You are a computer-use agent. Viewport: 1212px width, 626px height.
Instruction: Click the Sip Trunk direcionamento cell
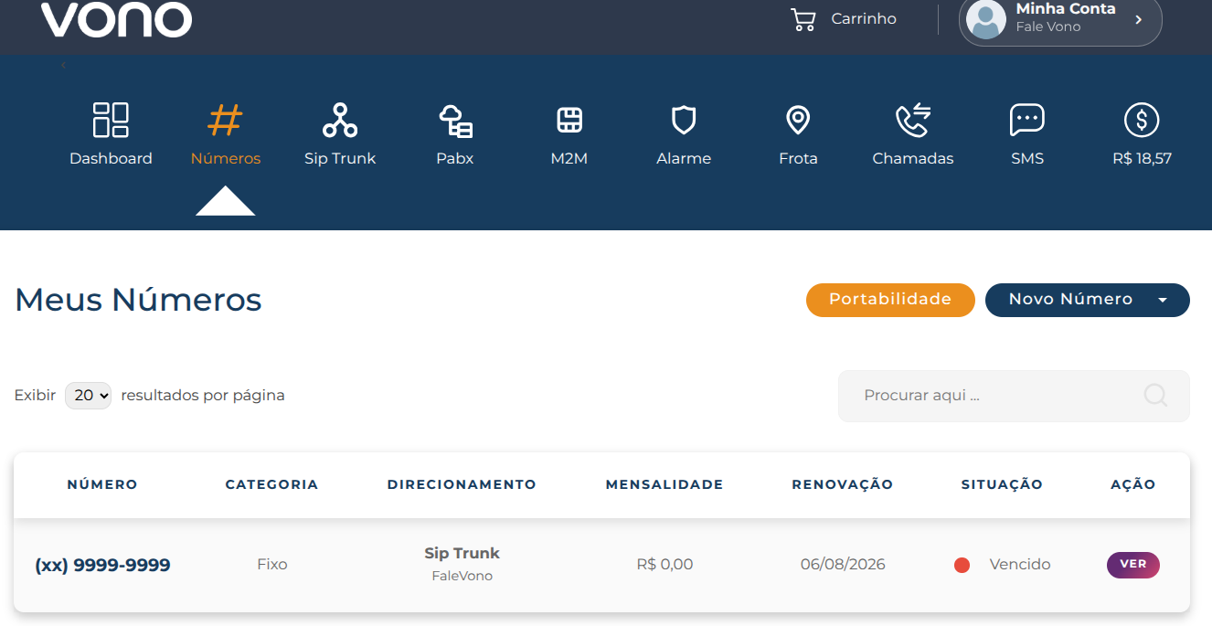pyautogui.click(x=462, y=554)
